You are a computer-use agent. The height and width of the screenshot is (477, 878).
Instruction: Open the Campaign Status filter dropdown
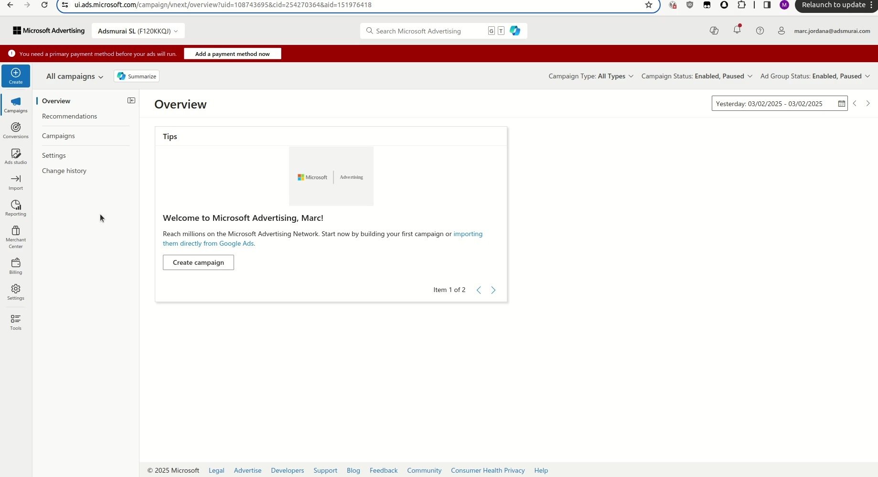pos(696,76)
